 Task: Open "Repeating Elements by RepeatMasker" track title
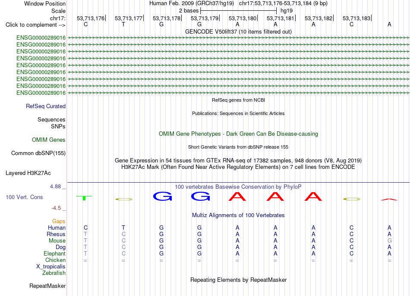(239, 280)
